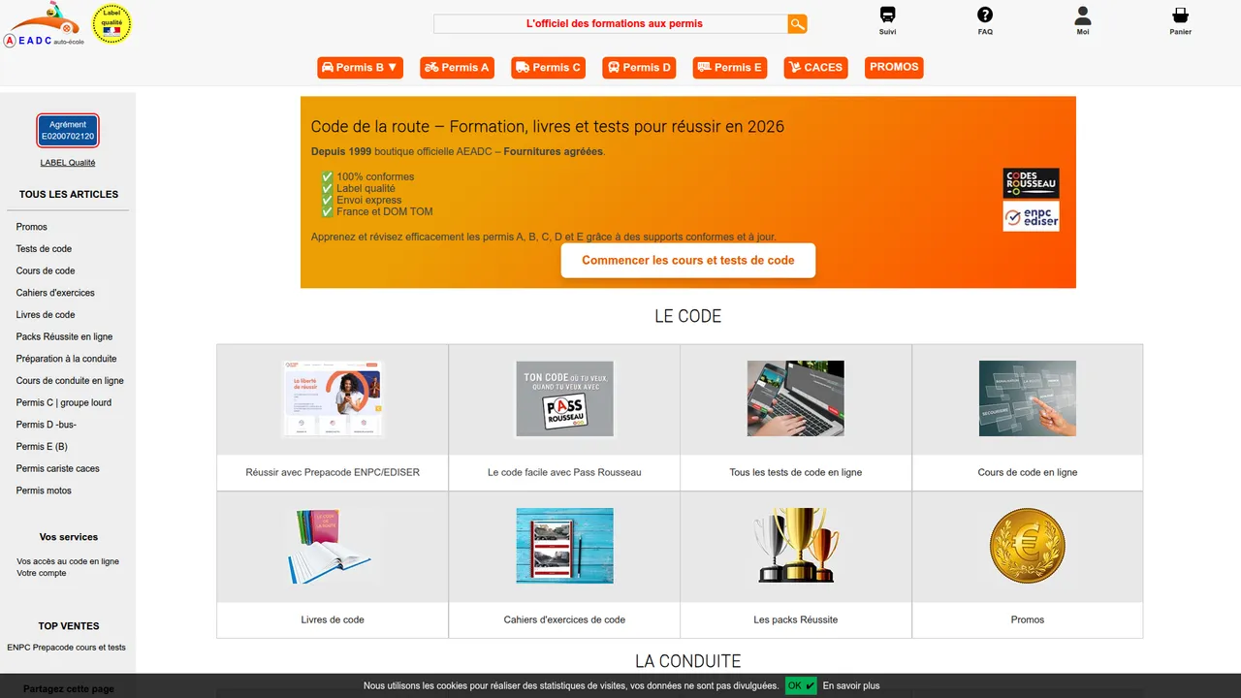Click Réussir avec Prepacode ENPC/EDISER caption
Screen dimensions: 1241x698
pyautogui.click(x=333, y=472)
